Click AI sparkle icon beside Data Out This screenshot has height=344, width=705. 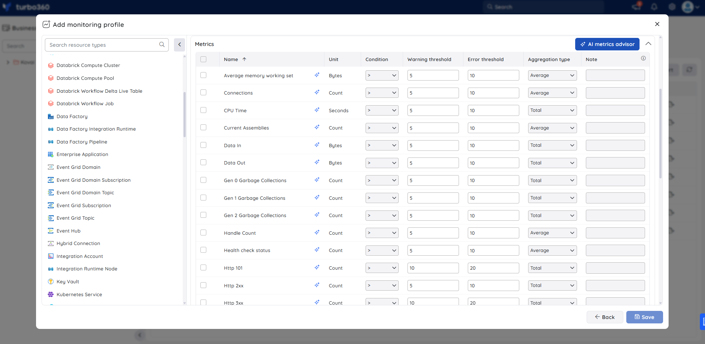click(x=317, y=162)
